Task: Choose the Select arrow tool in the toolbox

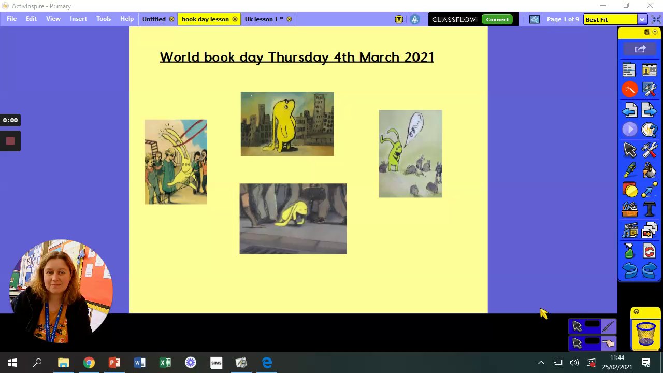Action: pyautogui.click(x=629, y=150)
